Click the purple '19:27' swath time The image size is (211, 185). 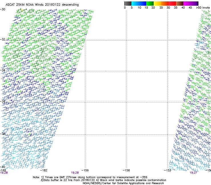tap(193, 173)
